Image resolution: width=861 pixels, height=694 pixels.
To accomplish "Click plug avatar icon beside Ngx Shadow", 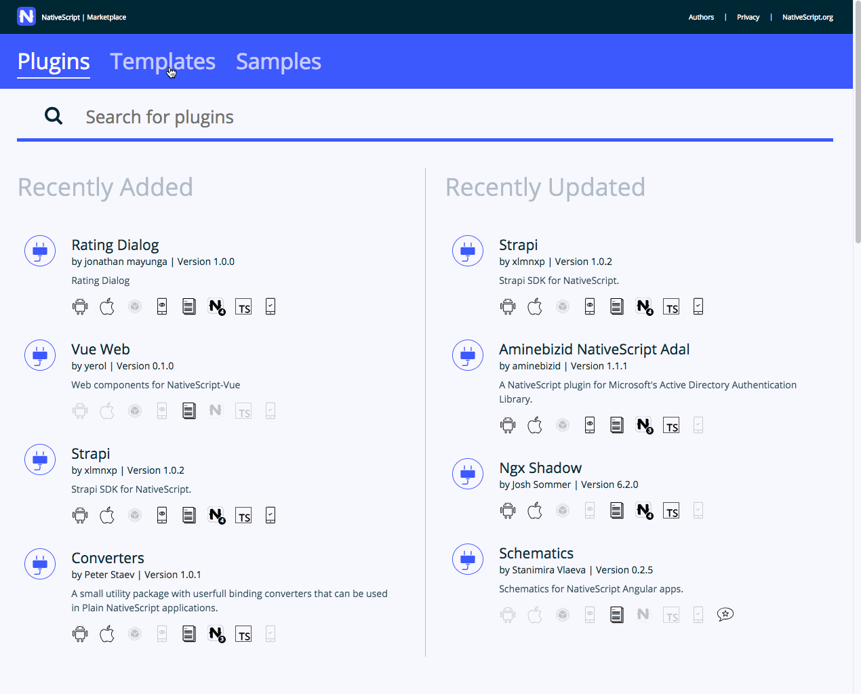I will [468, 474].
